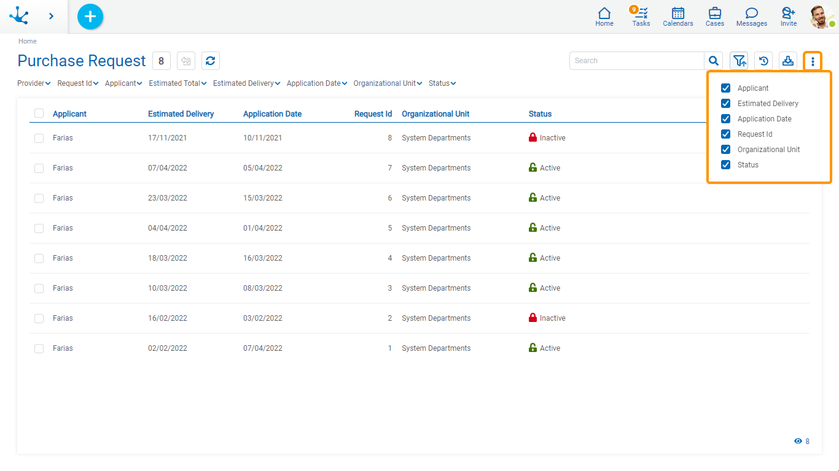The height and width of the screenshot is (471, 839).
Task: Toggle the Status column checkbox
Action: click(725, 165)
